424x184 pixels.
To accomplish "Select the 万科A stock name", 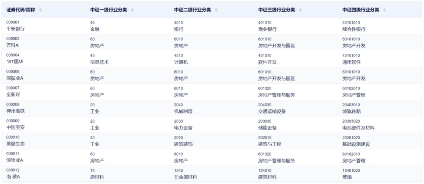I will pos(12,45).
